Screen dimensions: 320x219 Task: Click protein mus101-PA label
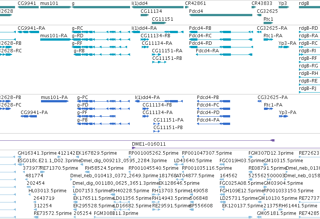point(54,97)
